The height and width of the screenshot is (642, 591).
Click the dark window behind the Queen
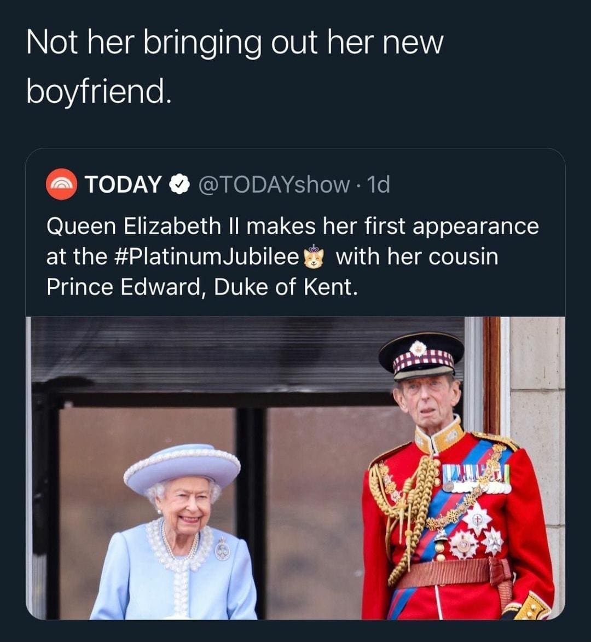click(306, 493)
